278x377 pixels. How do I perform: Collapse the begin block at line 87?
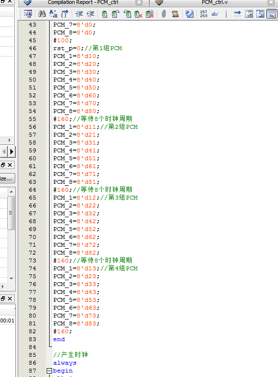49,371
